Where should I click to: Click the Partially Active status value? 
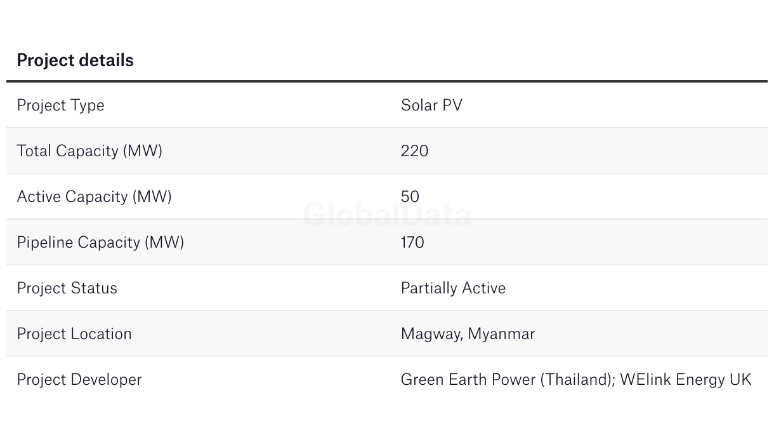pyautogui.click(x=453, y=288)
